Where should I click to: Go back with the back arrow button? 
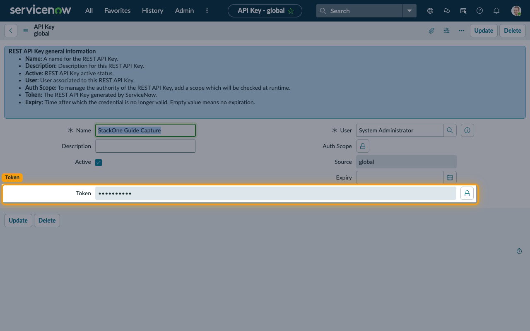tap(11, 30)
